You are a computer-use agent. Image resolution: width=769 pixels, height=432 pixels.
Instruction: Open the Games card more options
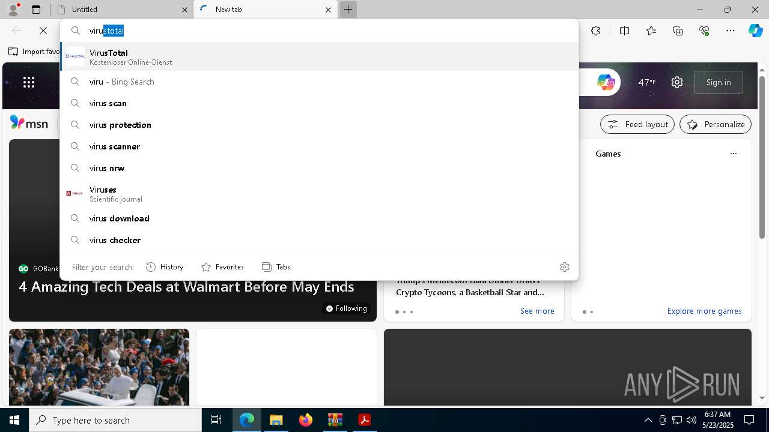733,154
